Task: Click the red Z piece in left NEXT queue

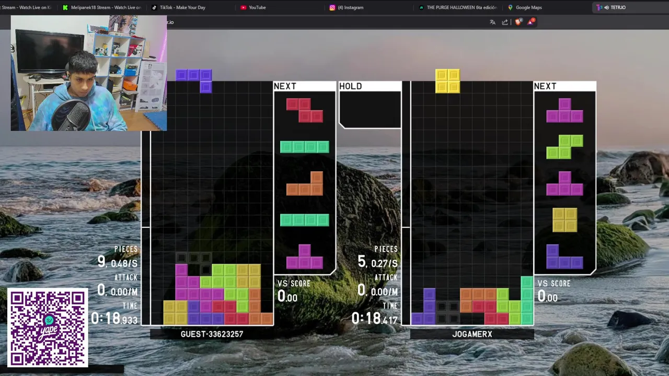Action: click(x=305, y=110)
